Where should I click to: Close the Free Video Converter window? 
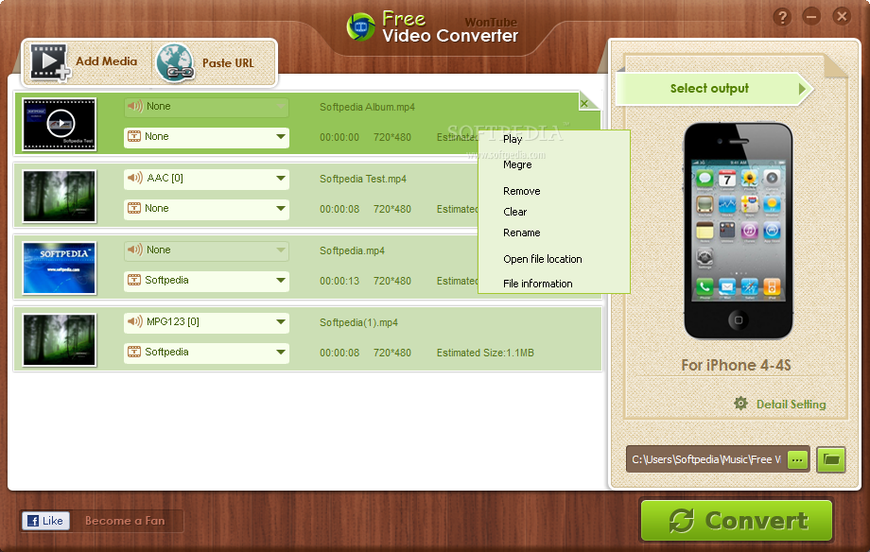[842, 16]
